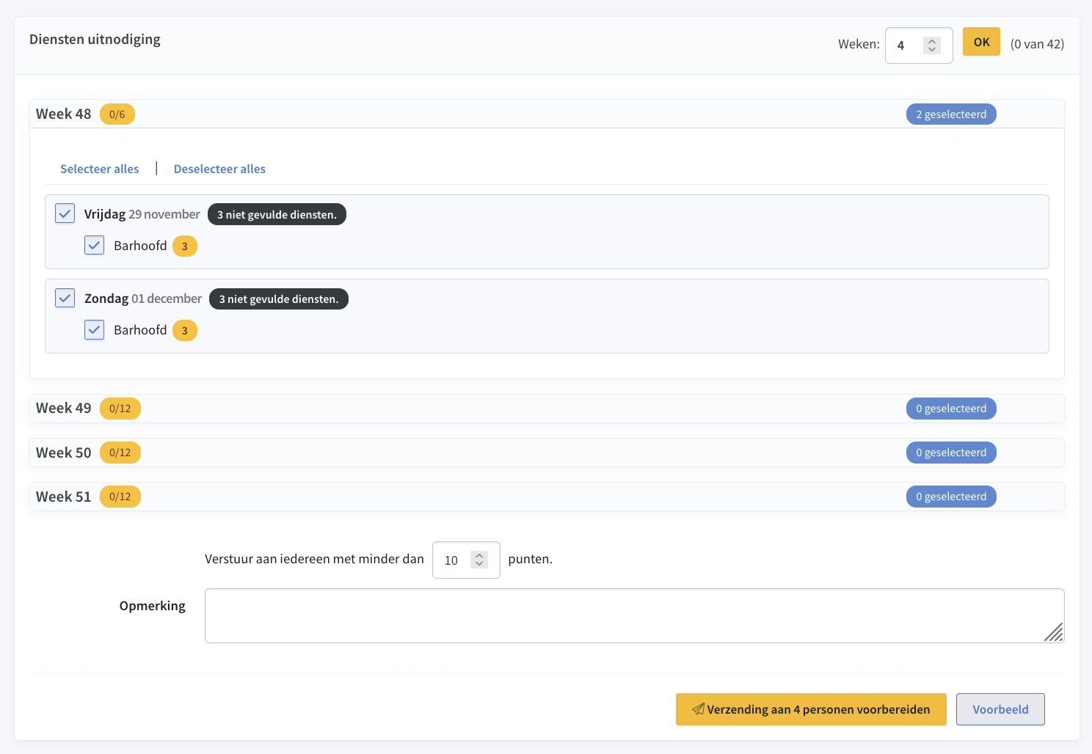
Task: Click the Weken field stepper arrows
Action: pyautogui.click(x=932, y=45)
